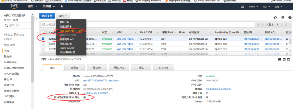Open the AWS home logo

click(x=14, y=7)
